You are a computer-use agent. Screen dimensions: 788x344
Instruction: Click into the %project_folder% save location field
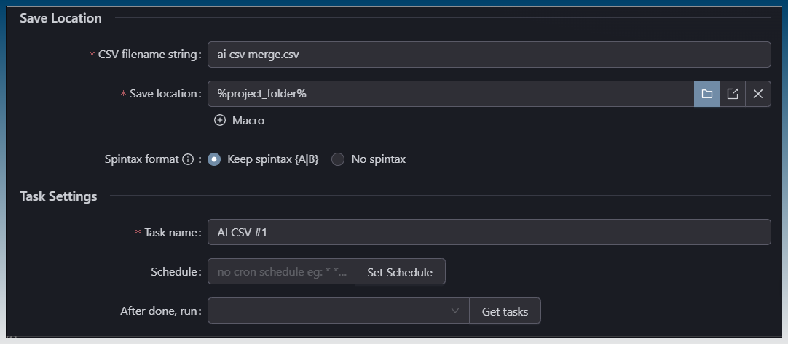click(x=450, y=94)
